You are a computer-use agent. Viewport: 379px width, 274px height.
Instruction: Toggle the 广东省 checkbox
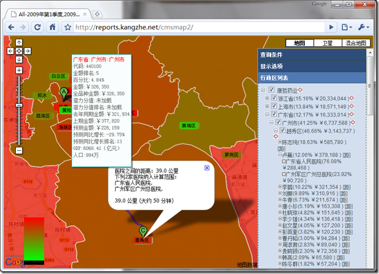(x=274, y=114)
